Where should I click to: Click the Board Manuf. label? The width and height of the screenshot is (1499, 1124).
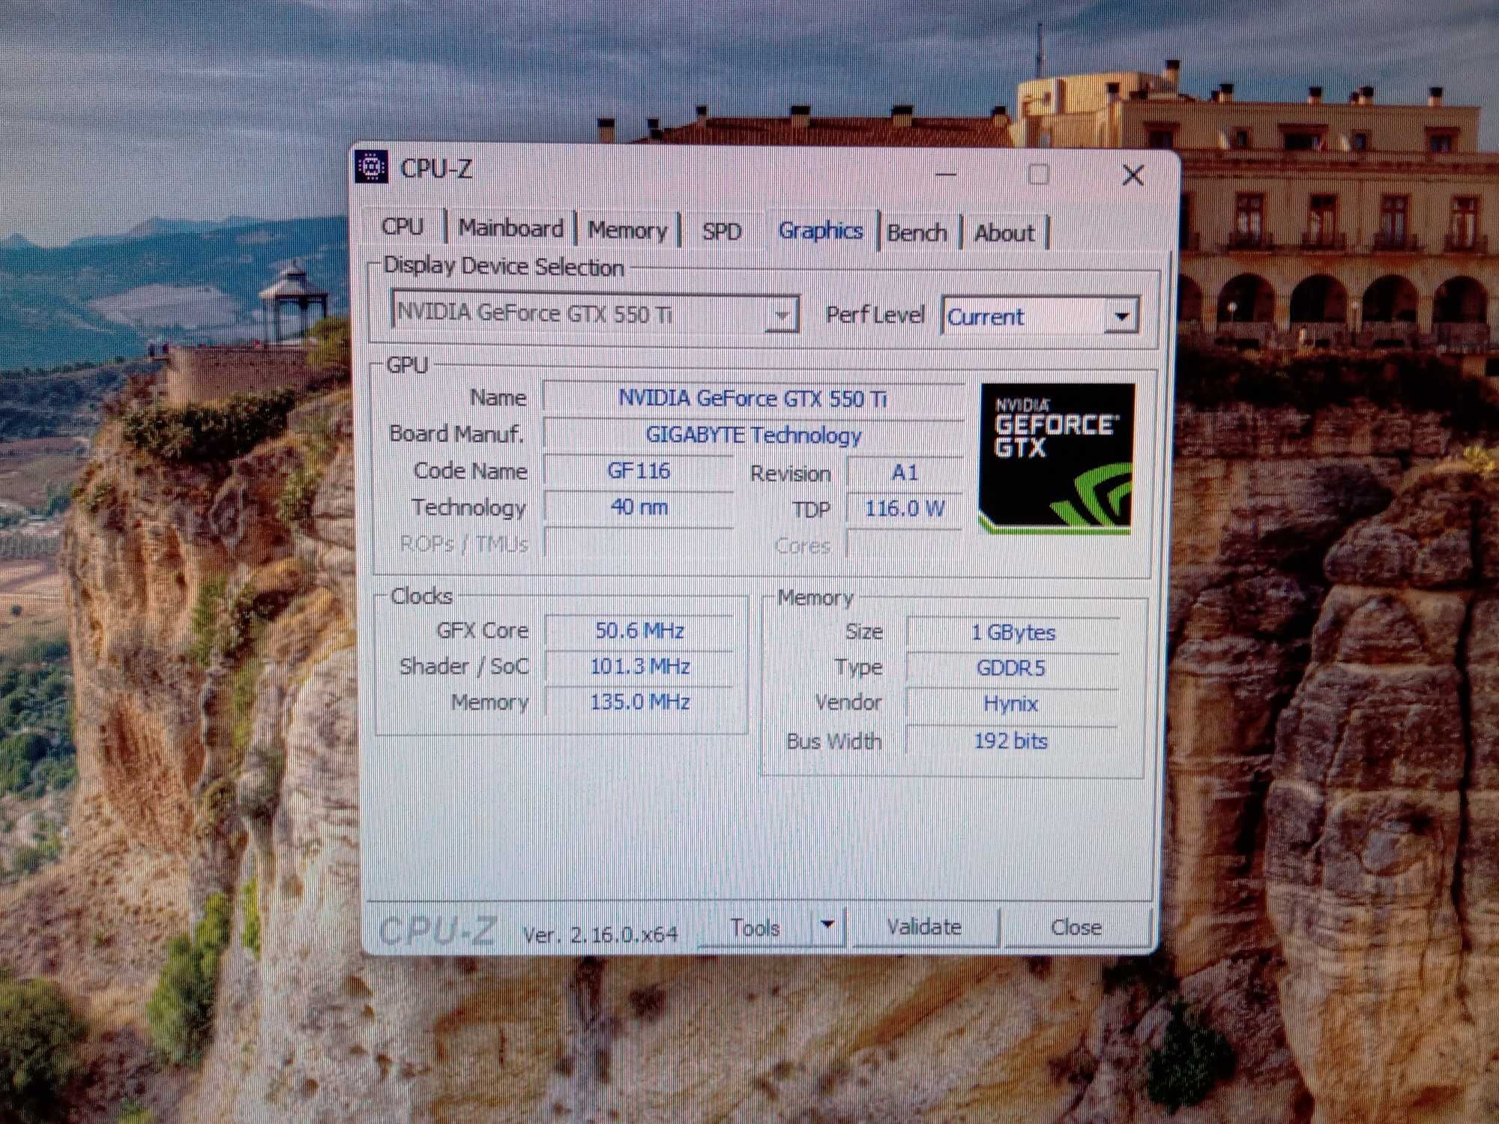pyautogui.click(x=456, y=434)
